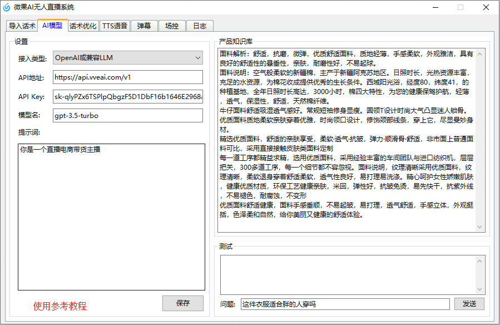The height and width of the screenshot is (325, 500).
Task: Expand the 接入类型 dropdown
Action: coord(128,57)
